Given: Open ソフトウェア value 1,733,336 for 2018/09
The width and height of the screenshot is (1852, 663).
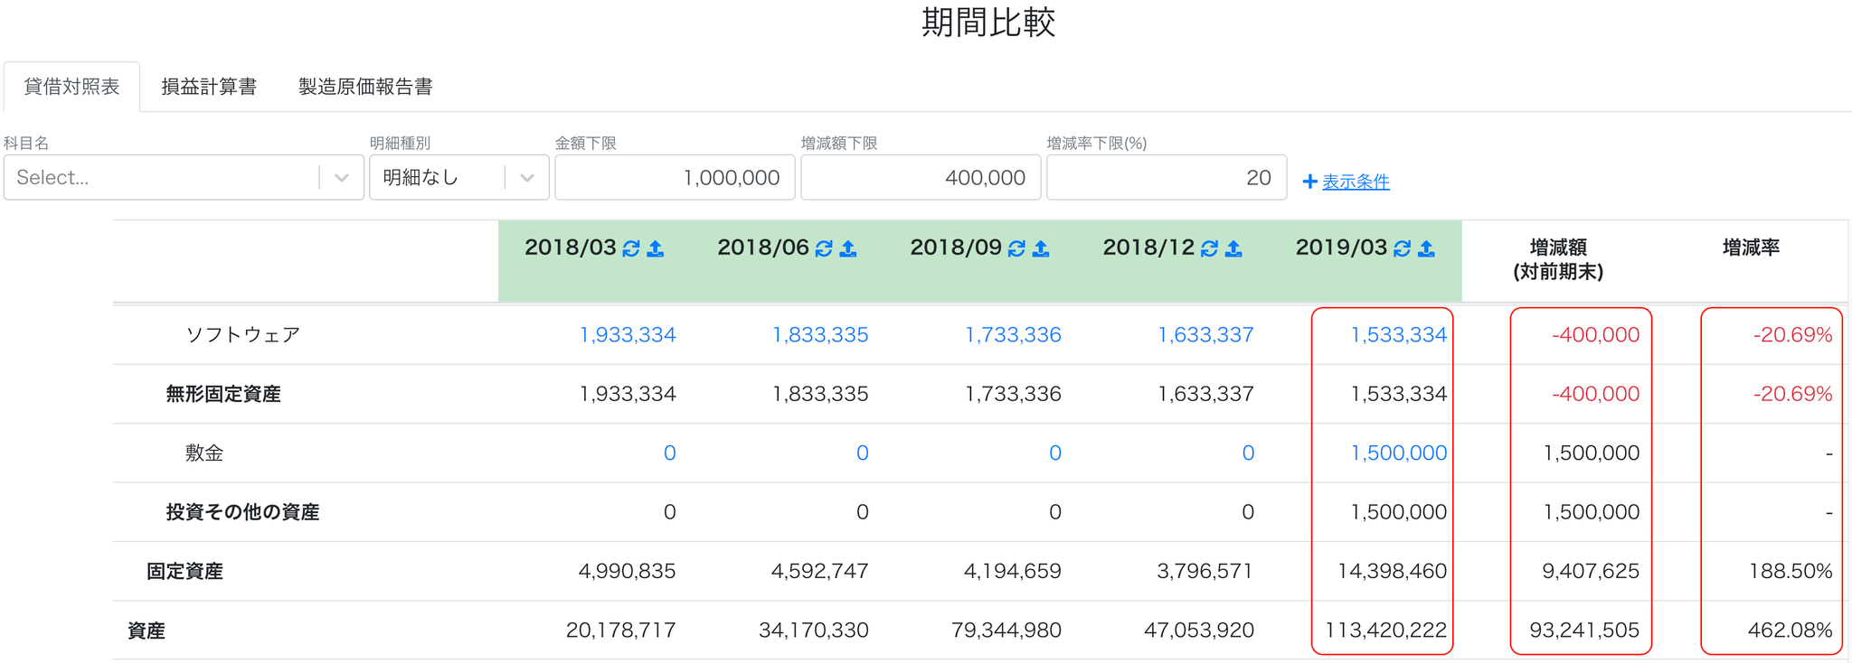Looking at the screenshot, I should (1013, 335).
